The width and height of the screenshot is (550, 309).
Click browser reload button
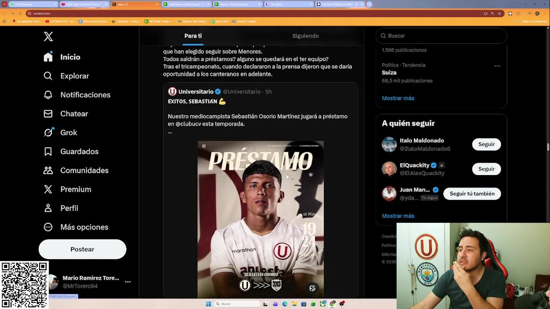pos(20,13)
